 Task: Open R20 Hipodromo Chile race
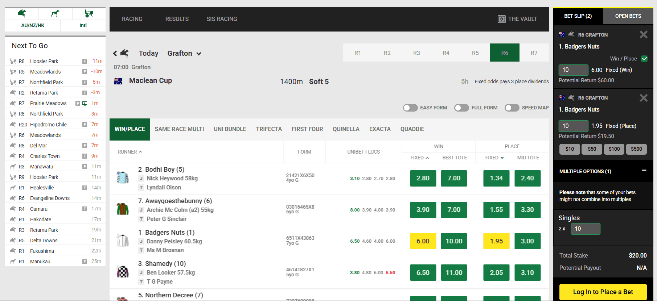[x=55, y=125]
